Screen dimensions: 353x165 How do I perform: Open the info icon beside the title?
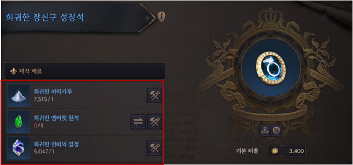pyautogui.click(x=161, y=16)
